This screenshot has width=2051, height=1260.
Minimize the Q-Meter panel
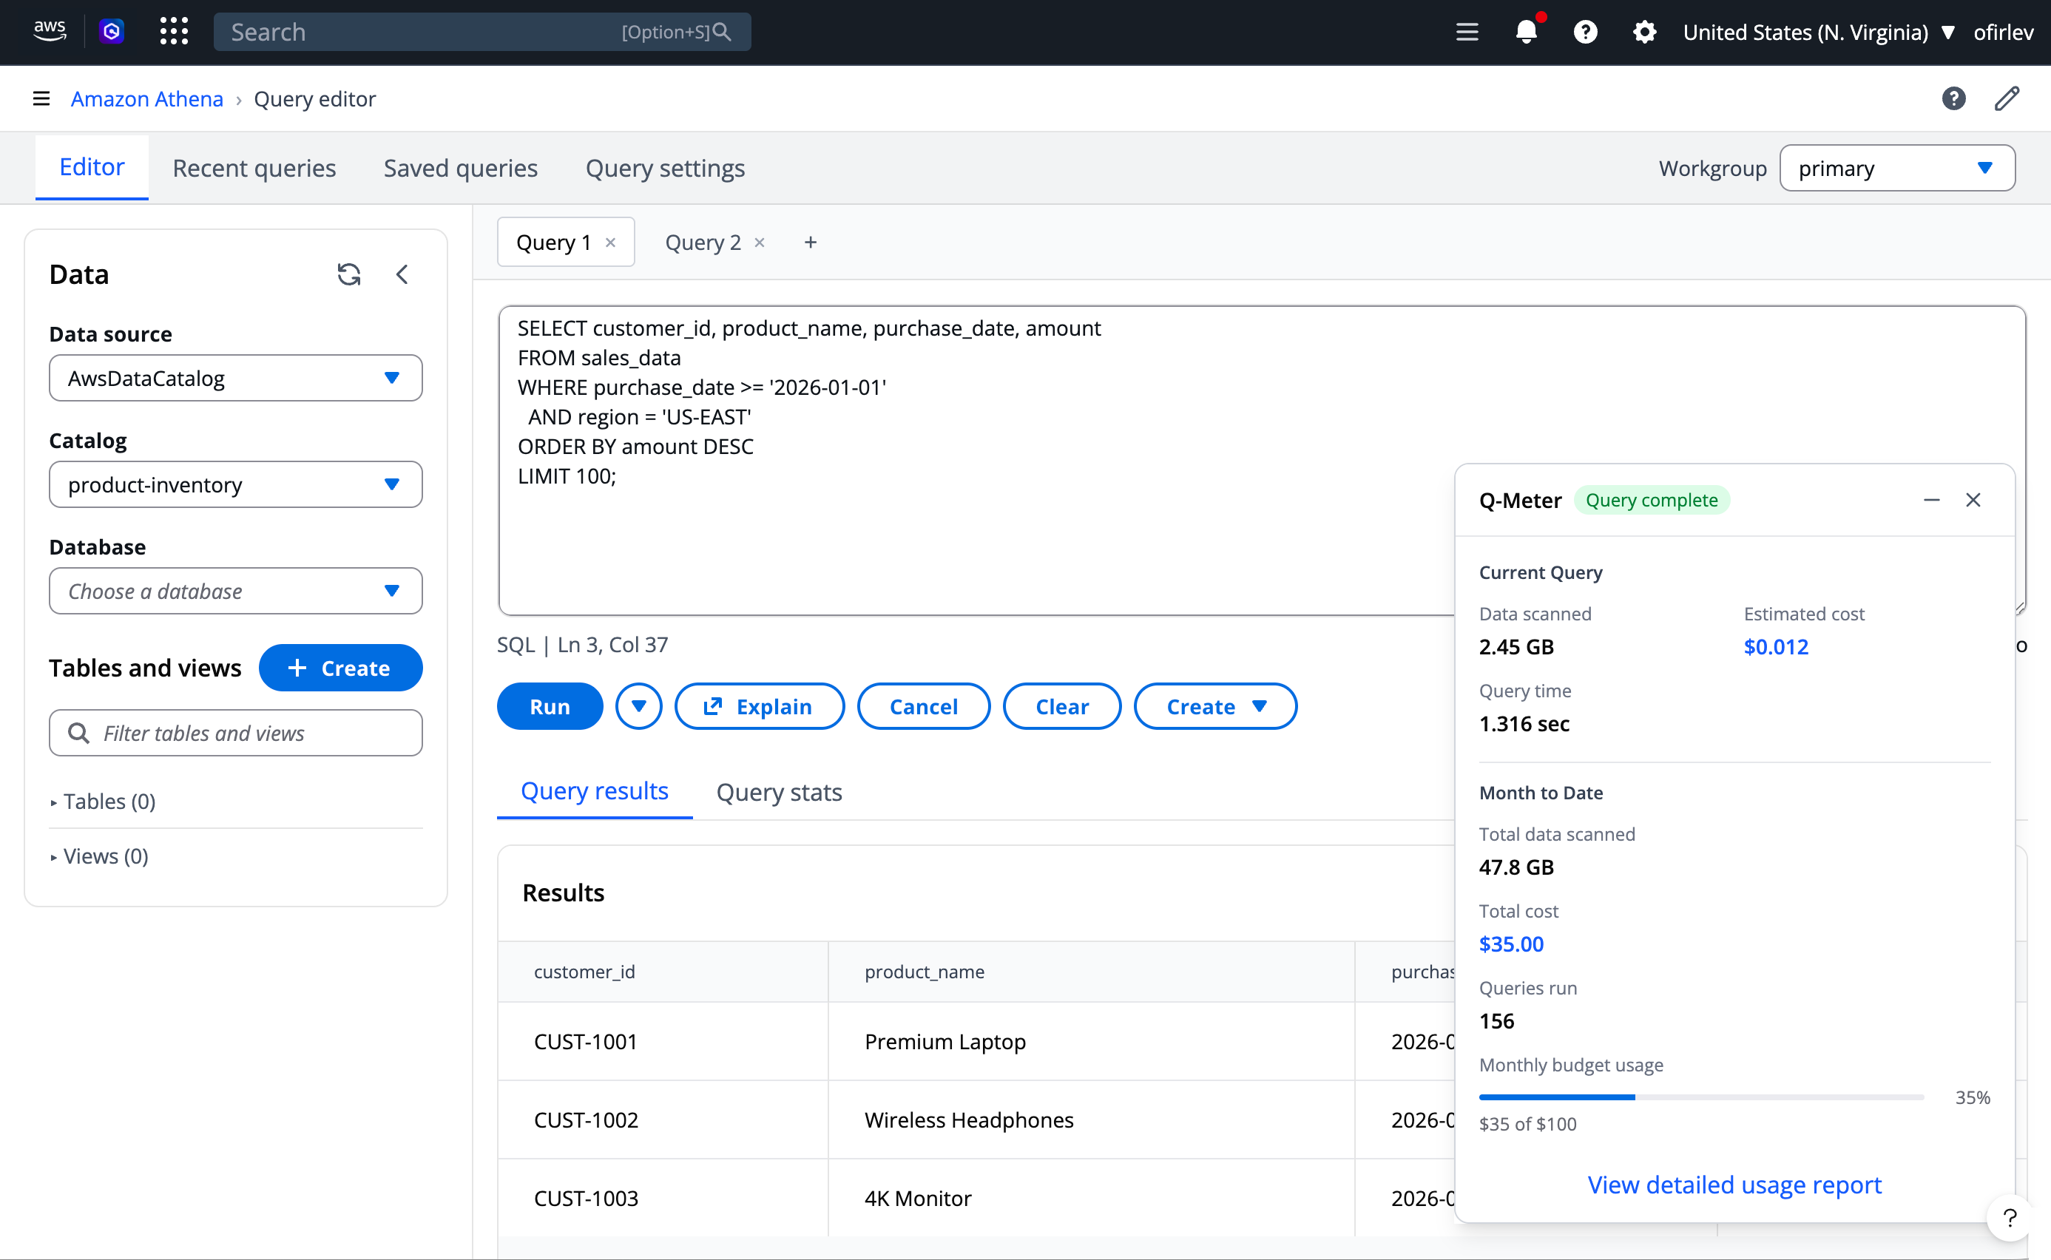point(1931,500)
